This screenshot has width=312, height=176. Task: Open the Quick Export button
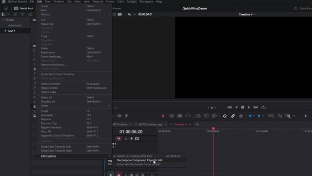303,8
